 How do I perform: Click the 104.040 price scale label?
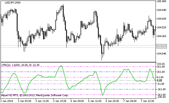[162, 53]
